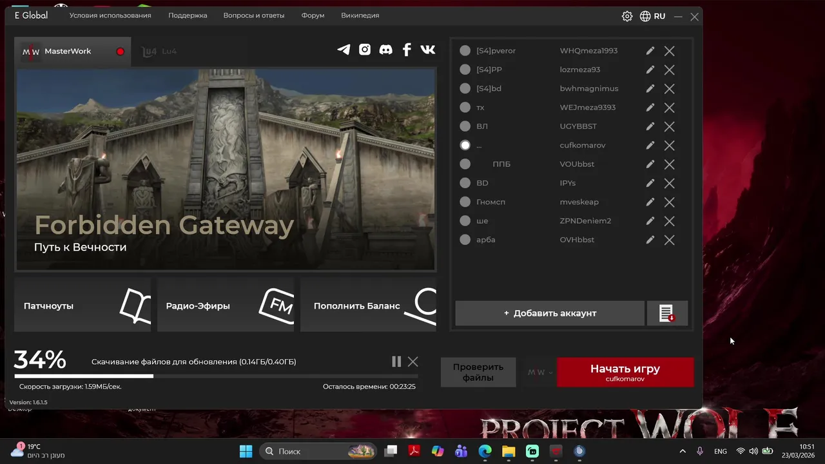Click the Windows Start button
The image size is (825, 464).
click(x=246, y=451)
